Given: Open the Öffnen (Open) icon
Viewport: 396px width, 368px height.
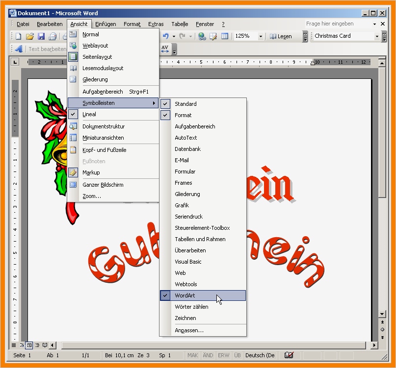Looking at the screenshot, I should coord(29,36).
